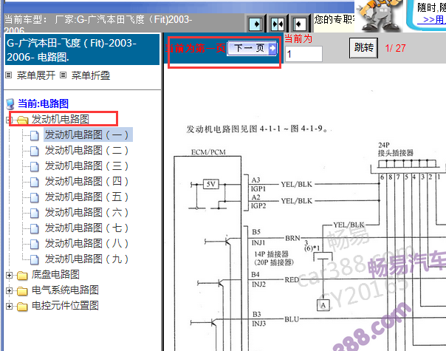Click 当前:电路图 heading link
Image resolution: width=446 pixels, height=351 pixels.
(x=43, y=103)
